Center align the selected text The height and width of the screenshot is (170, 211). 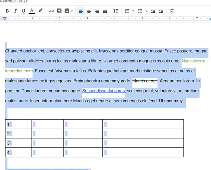89,11
